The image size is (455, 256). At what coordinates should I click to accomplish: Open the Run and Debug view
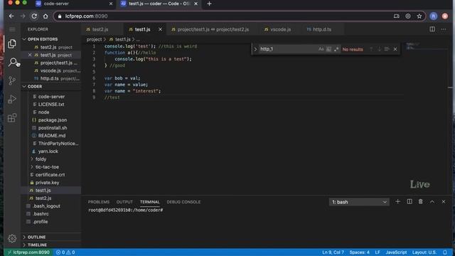point(12,99)
